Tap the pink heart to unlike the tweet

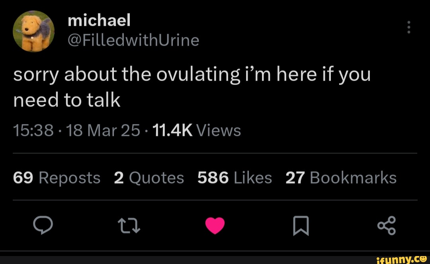215,226
